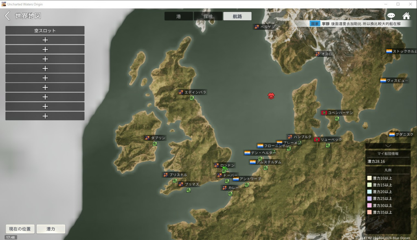Click the 潜力35以上 legend color swatch
The height and width of the screenshot is (240, 417).
tap(369, 212)
